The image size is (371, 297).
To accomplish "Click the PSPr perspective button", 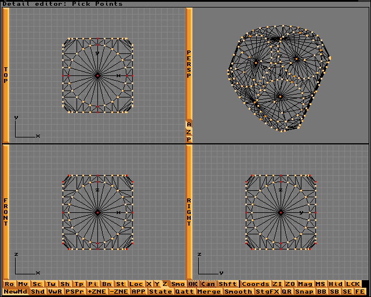I will tap(75, 292).
